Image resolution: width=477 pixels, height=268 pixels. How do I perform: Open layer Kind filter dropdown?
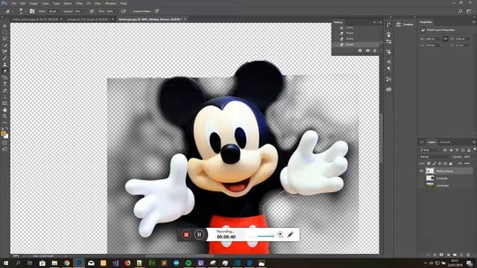click(x=429, y=150)
